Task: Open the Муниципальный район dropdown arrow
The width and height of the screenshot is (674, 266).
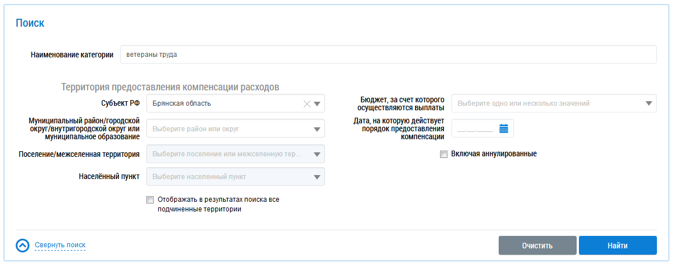Action: [317, 128]
